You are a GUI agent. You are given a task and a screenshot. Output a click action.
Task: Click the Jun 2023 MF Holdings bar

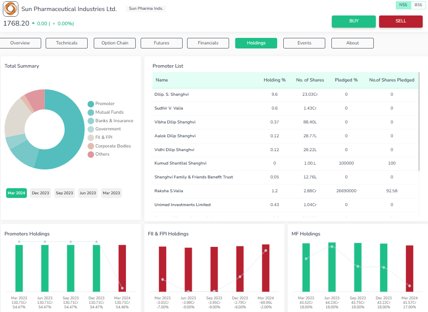[332, 267]
